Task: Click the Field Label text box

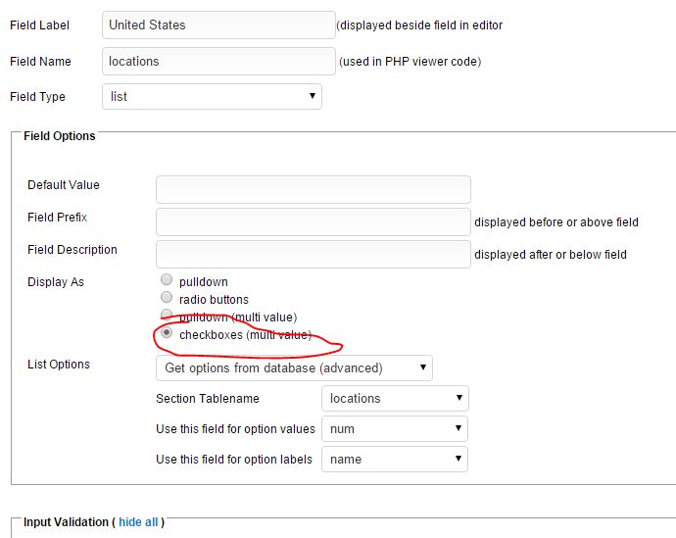Action: click(218, 24)
